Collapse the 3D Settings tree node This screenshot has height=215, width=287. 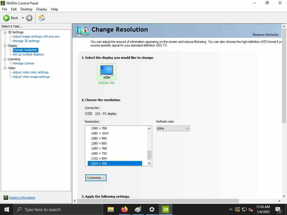(5, 32)
